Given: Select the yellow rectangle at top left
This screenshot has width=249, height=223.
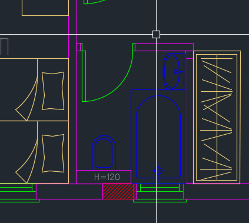Looking at the screenshot, I should pos(45,8).
